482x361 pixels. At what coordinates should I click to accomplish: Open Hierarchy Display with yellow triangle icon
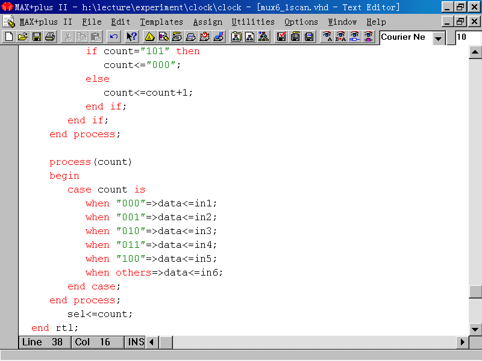pos(149,37)
